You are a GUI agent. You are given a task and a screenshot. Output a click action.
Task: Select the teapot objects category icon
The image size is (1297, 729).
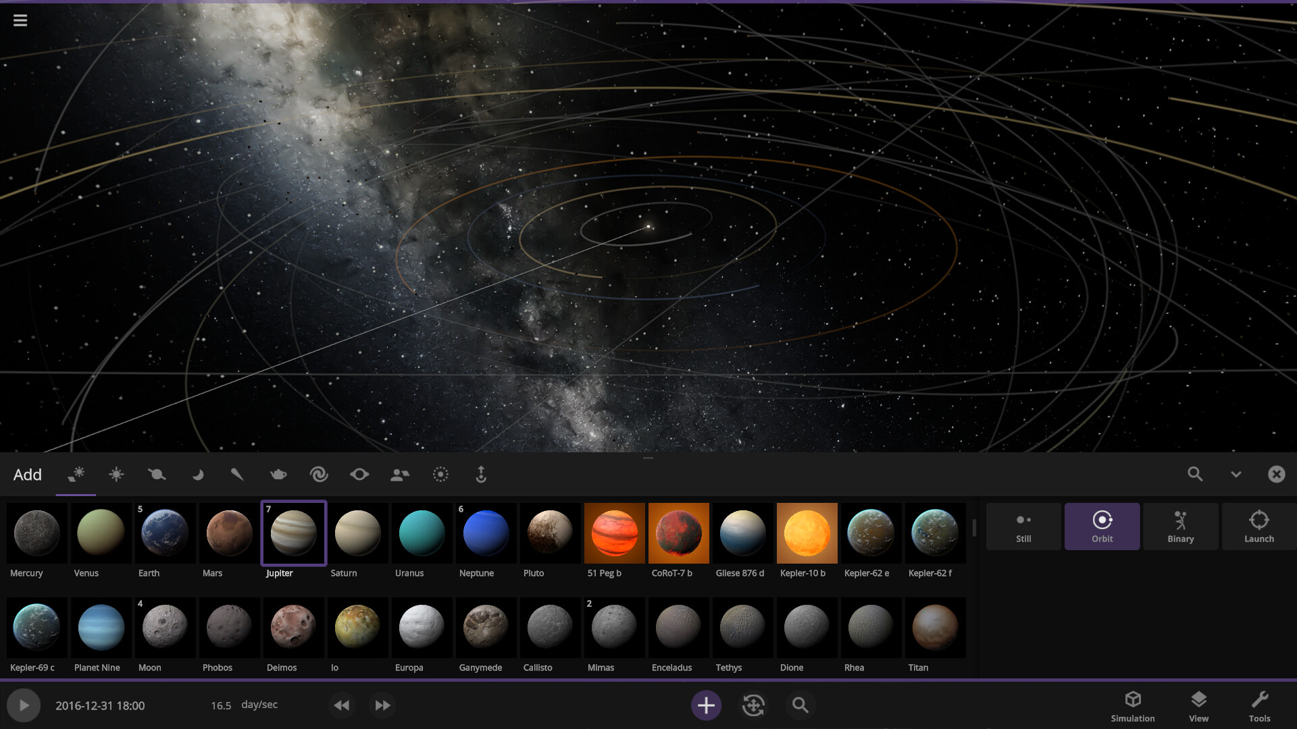pos(278,475)
